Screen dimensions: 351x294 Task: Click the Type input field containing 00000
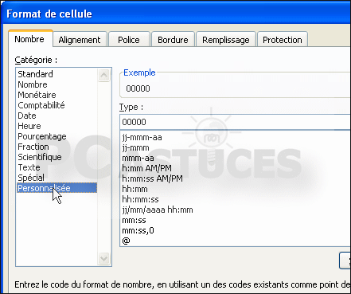pyautogui.click(x=235, y=122)
